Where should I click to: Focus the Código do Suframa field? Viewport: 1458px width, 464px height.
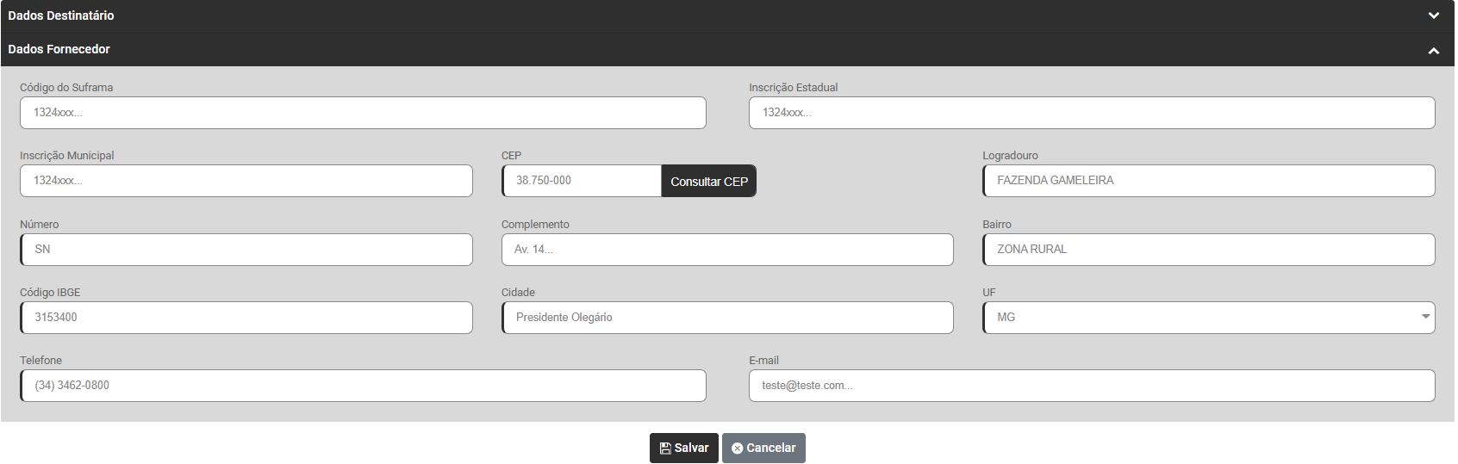[363, 113]
